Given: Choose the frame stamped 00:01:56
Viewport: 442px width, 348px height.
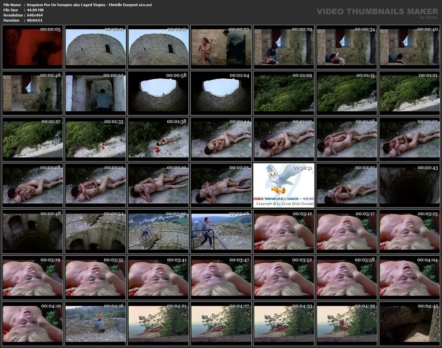Looking at the screenshot, I should (347, 139).
